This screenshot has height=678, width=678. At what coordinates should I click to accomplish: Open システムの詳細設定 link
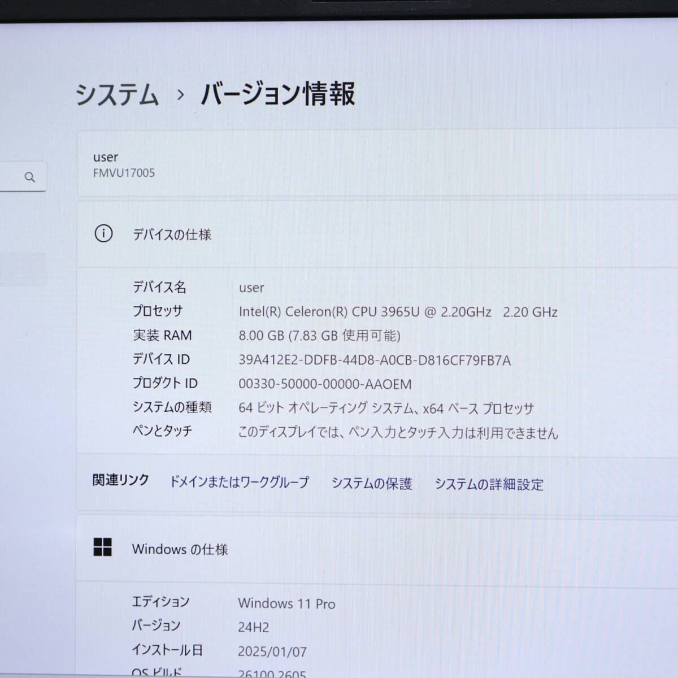point(489,484)
